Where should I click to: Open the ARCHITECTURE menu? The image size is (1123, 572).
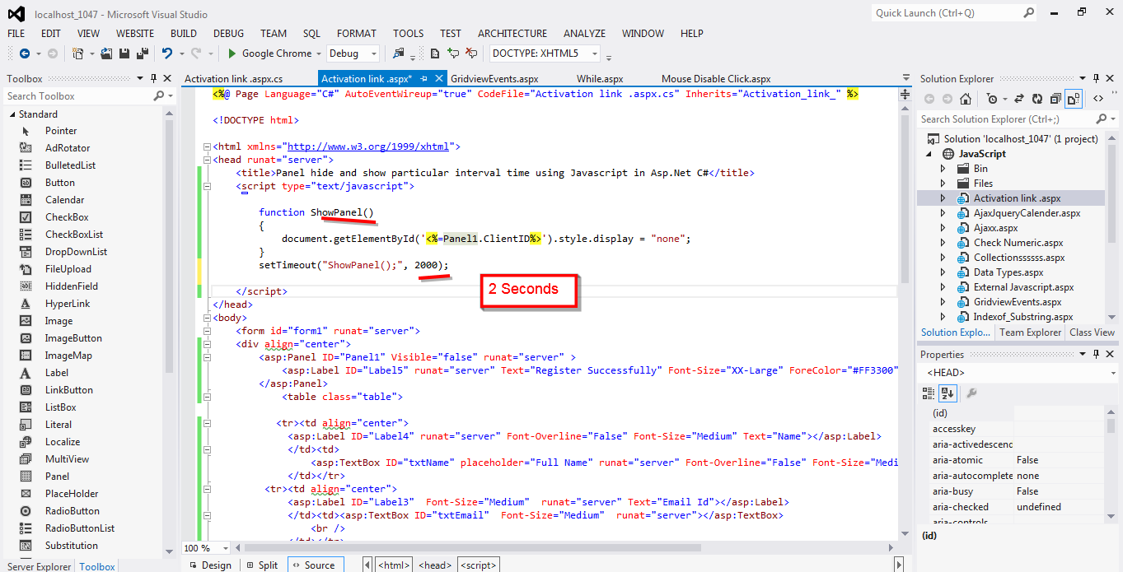tap(512, 34)
